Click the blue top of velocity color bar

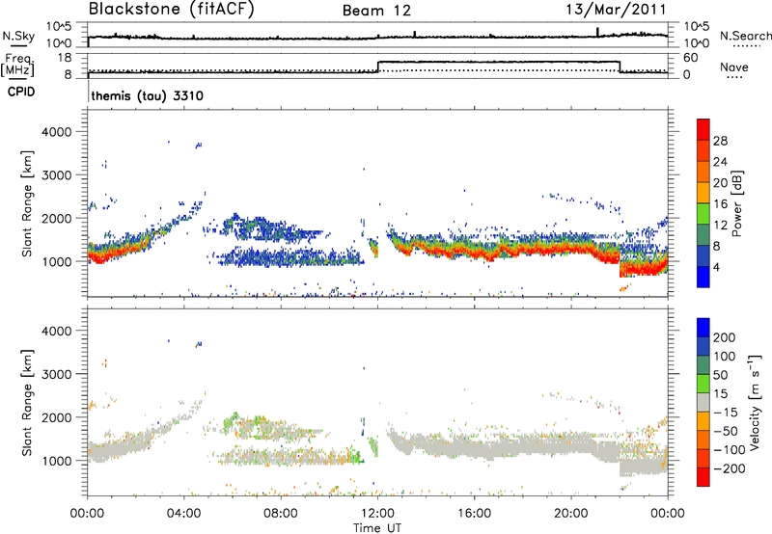click(x=703, y=328)
